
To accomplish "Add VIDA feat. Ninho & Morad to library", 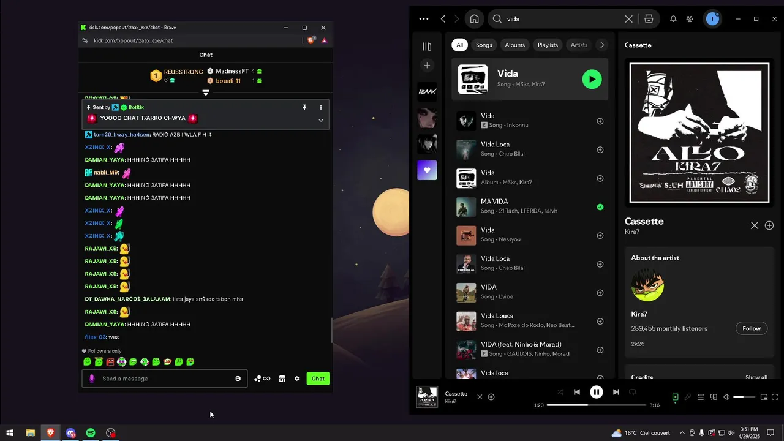I will pos(600,350).
